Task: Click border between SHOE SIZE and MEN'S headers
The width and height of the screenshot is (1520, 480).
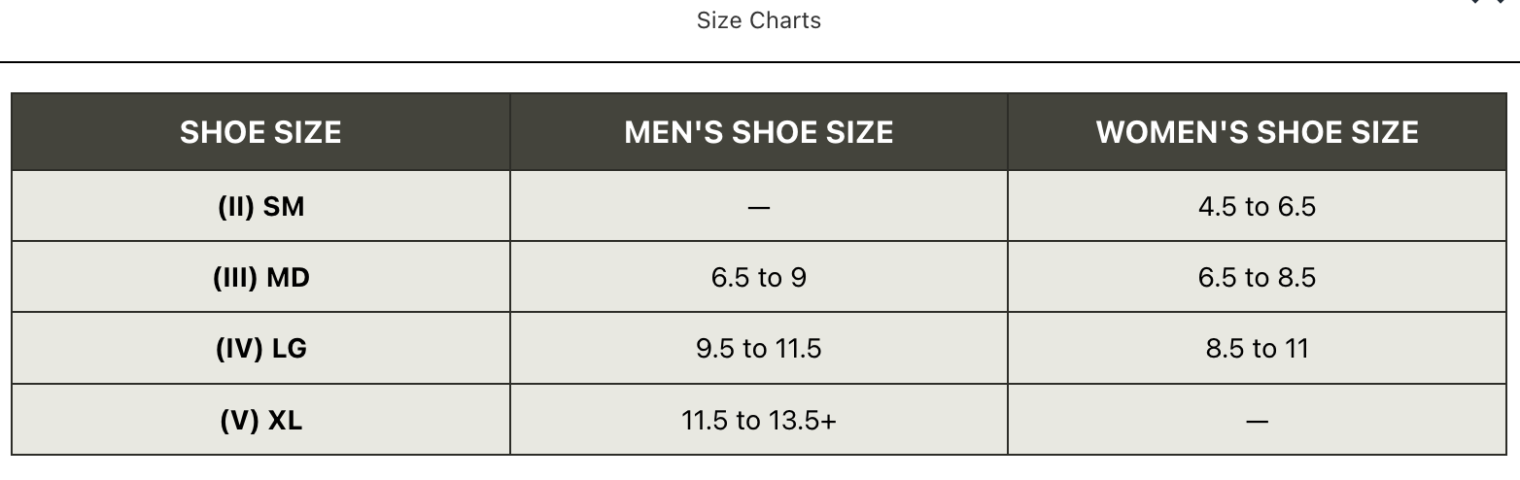Action: [510, 132]
